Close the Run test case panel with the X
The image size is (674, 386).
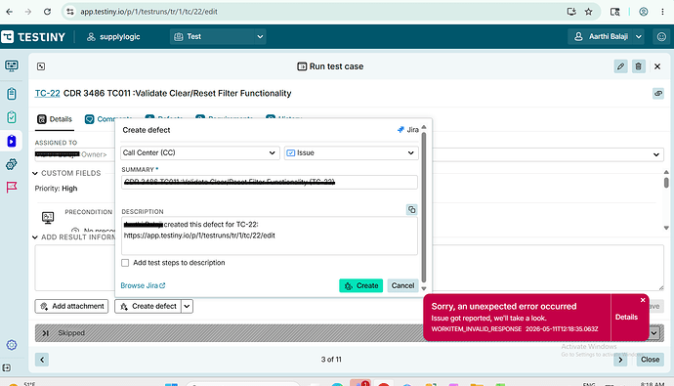(657, 66)
